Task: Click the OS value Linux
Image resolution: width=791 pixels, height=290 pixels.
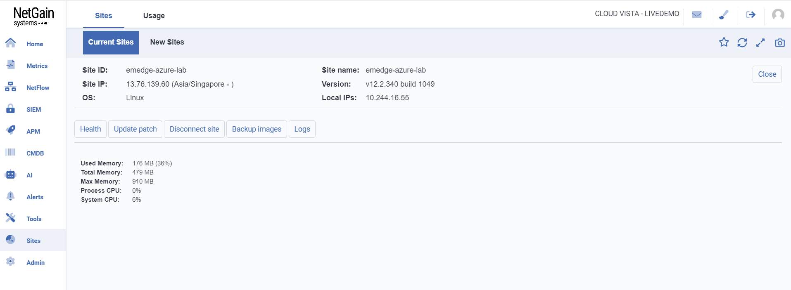Action: (x=135, y=98)
